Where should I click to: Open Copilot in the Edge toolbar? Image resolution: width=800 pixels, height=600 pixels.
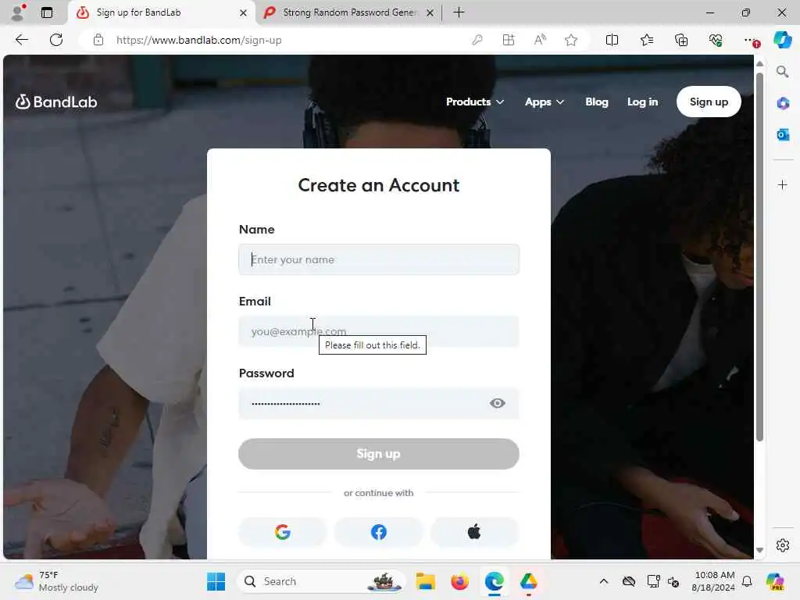[x=782, y=40]
